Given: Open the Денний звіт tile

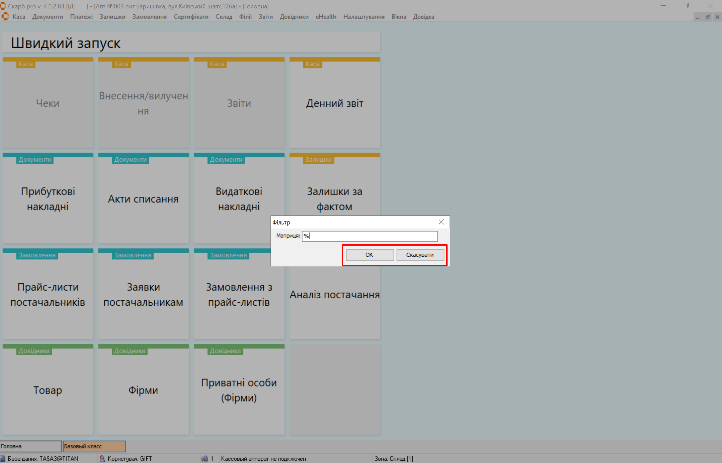Looking at the screenshot, I should (x=334, y=103).
